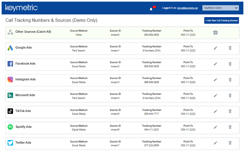Delete the Microsoft Ads source
245x153 pixels.
pos(230,95)
